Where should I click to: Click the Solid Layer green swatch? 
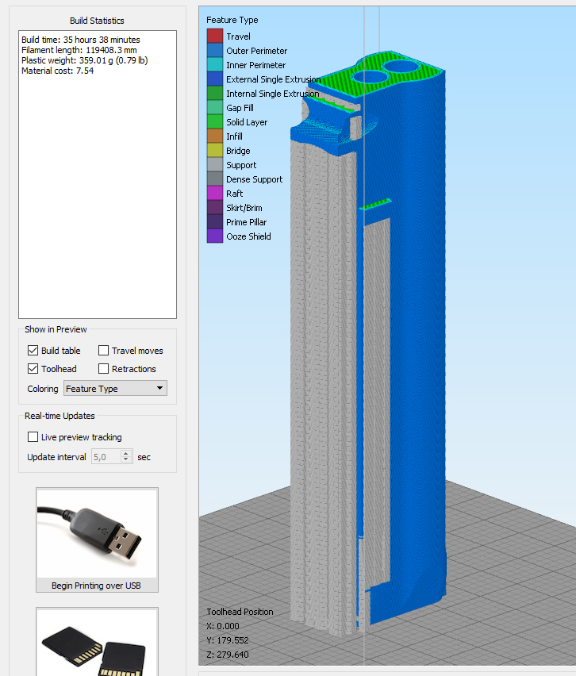pos(215,121)
